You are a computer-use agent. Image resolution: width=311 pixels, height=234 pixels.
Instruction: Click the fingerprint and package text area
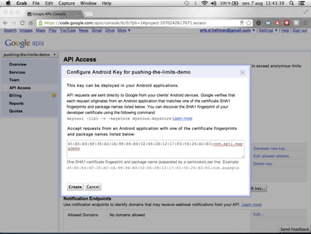pos(156,149)
